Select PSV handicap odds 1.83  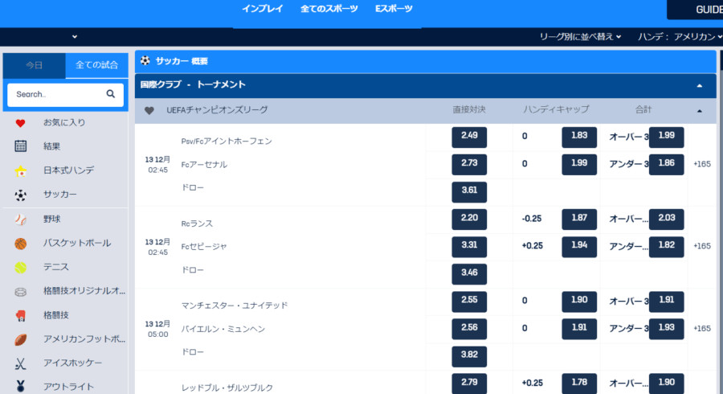(x=579, y=137)
